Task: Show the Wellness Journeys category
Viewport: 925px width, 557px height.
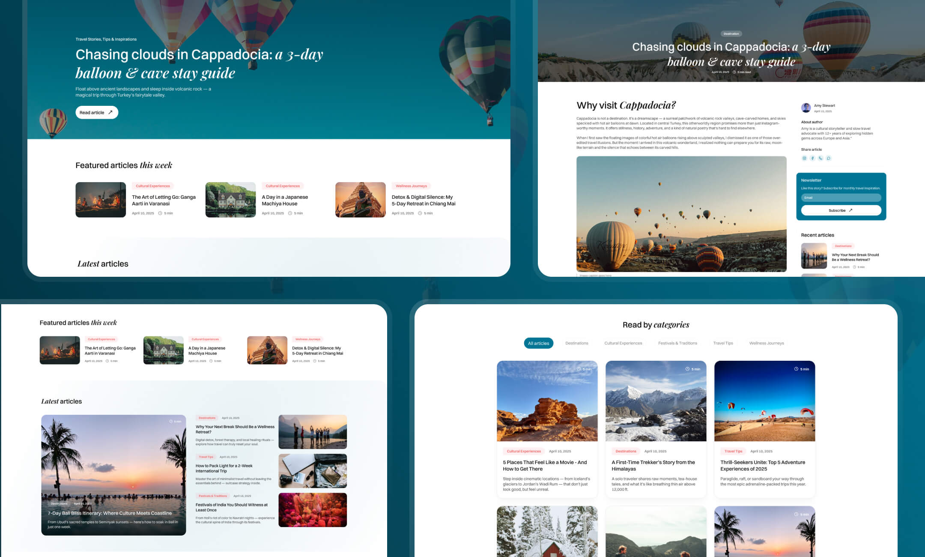Action: point(766,343)
